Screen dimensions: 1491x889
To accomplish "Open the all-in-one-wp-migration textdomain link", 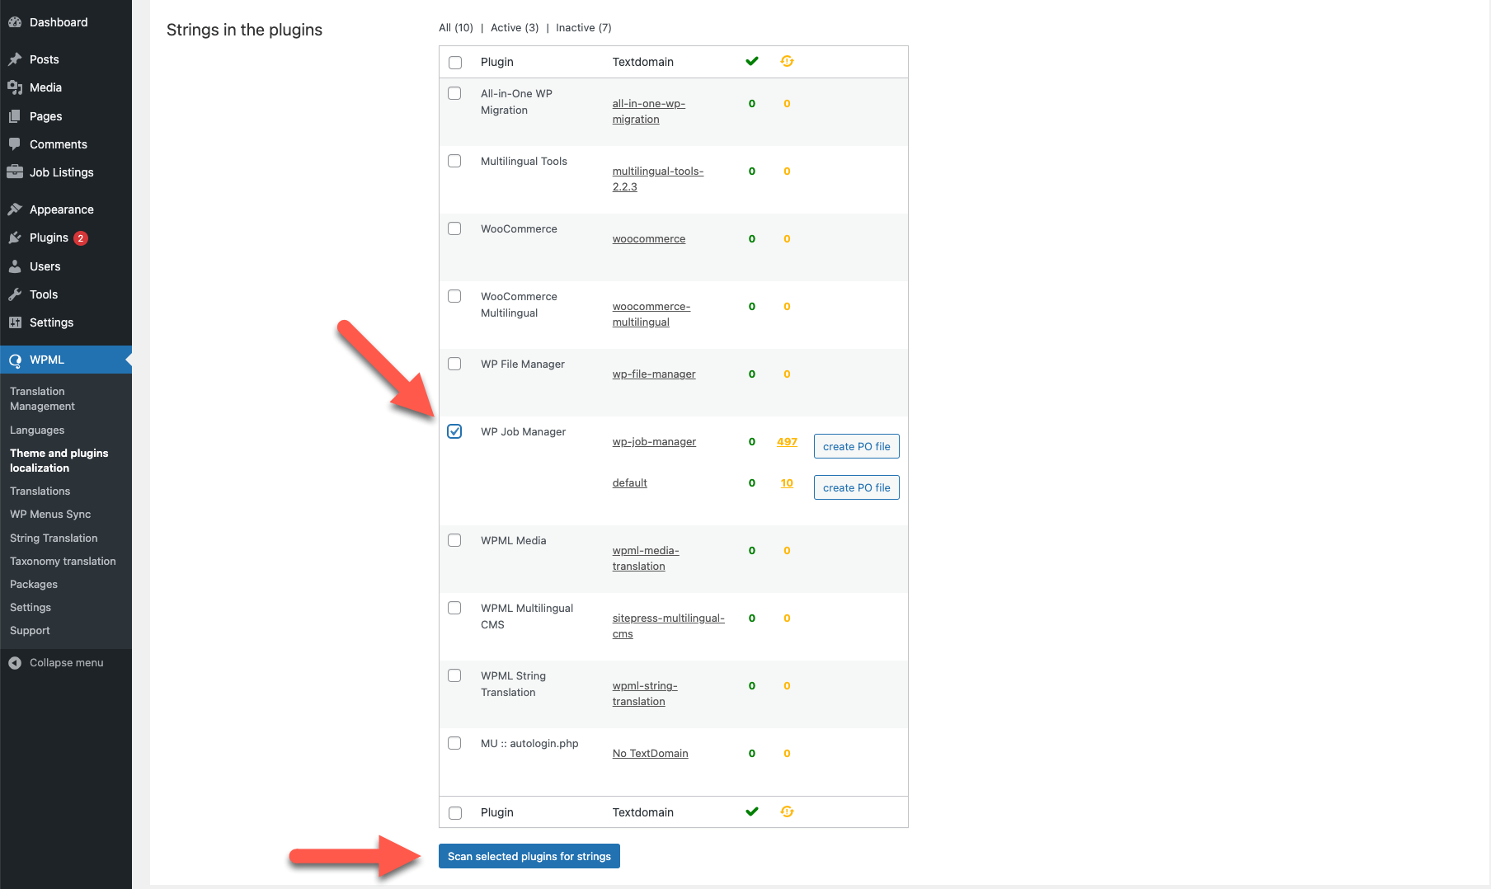I will coord(649,111).
